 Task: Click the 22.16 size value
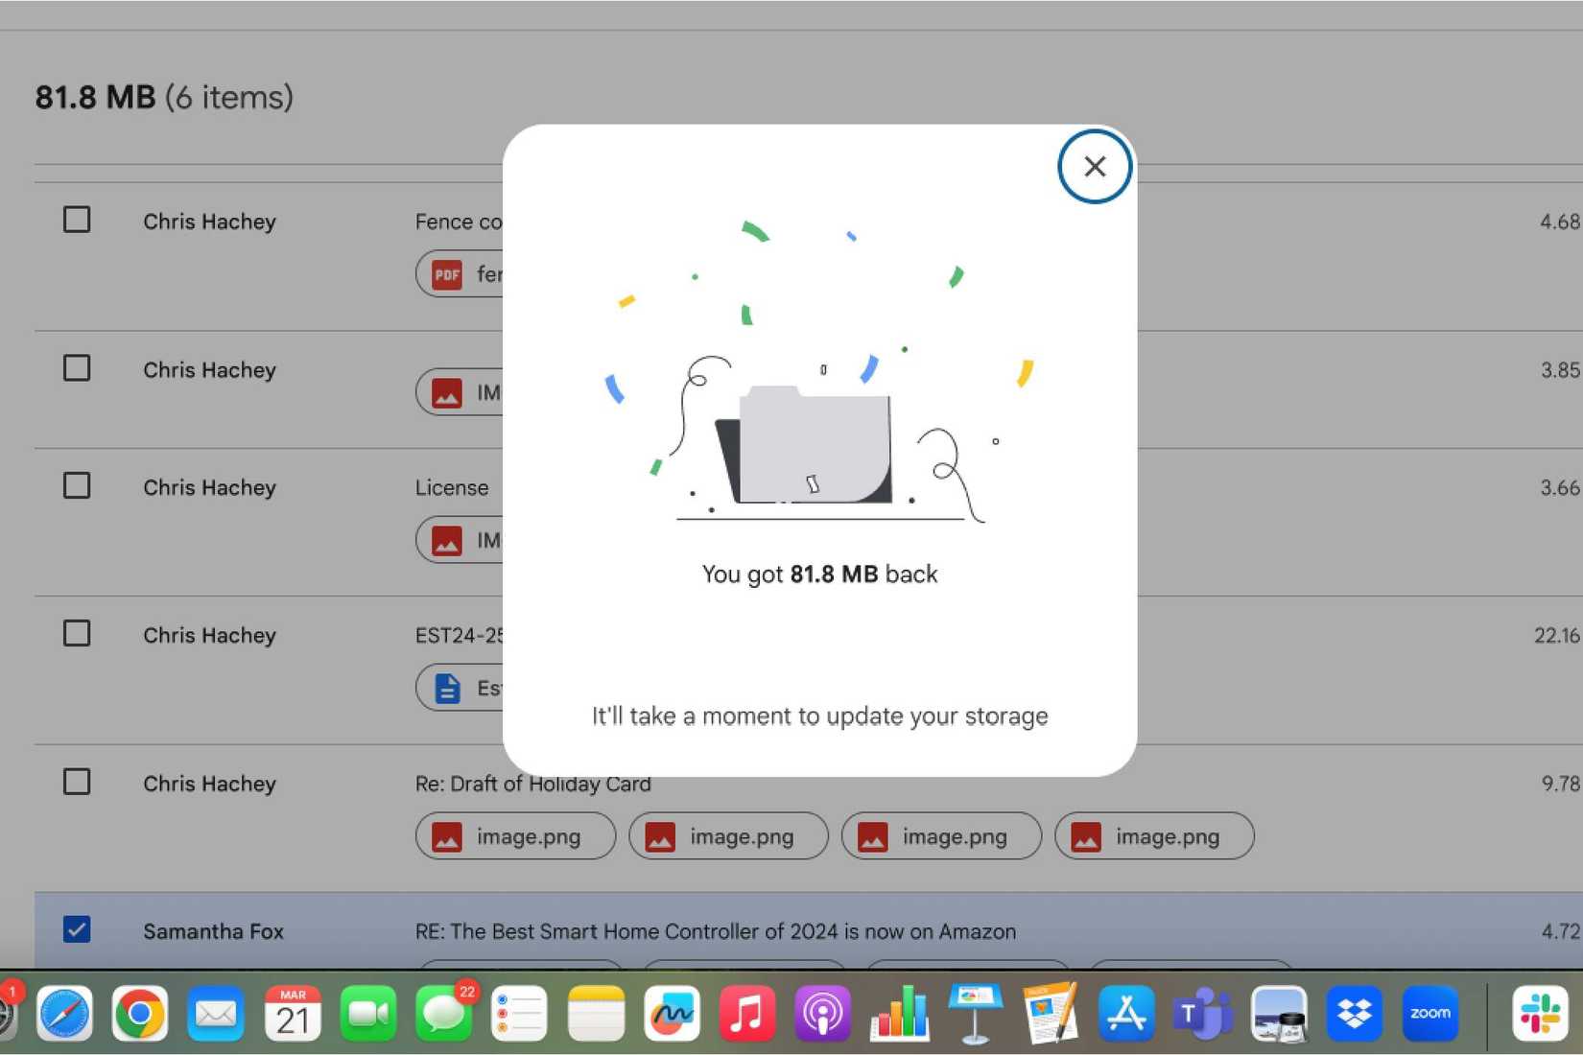point(1557,635)
